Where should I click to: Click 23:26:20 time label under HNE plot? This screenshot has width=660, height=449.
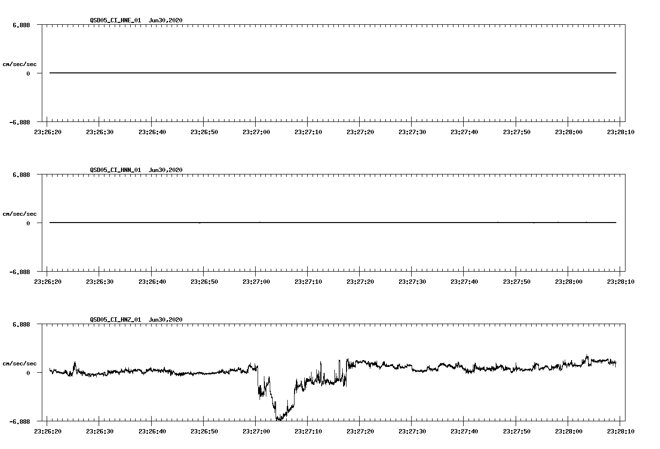pyautogui.click(x=48, y=132)
